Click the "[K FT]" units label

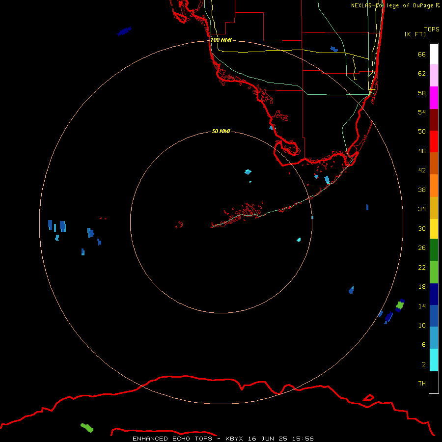415,34
